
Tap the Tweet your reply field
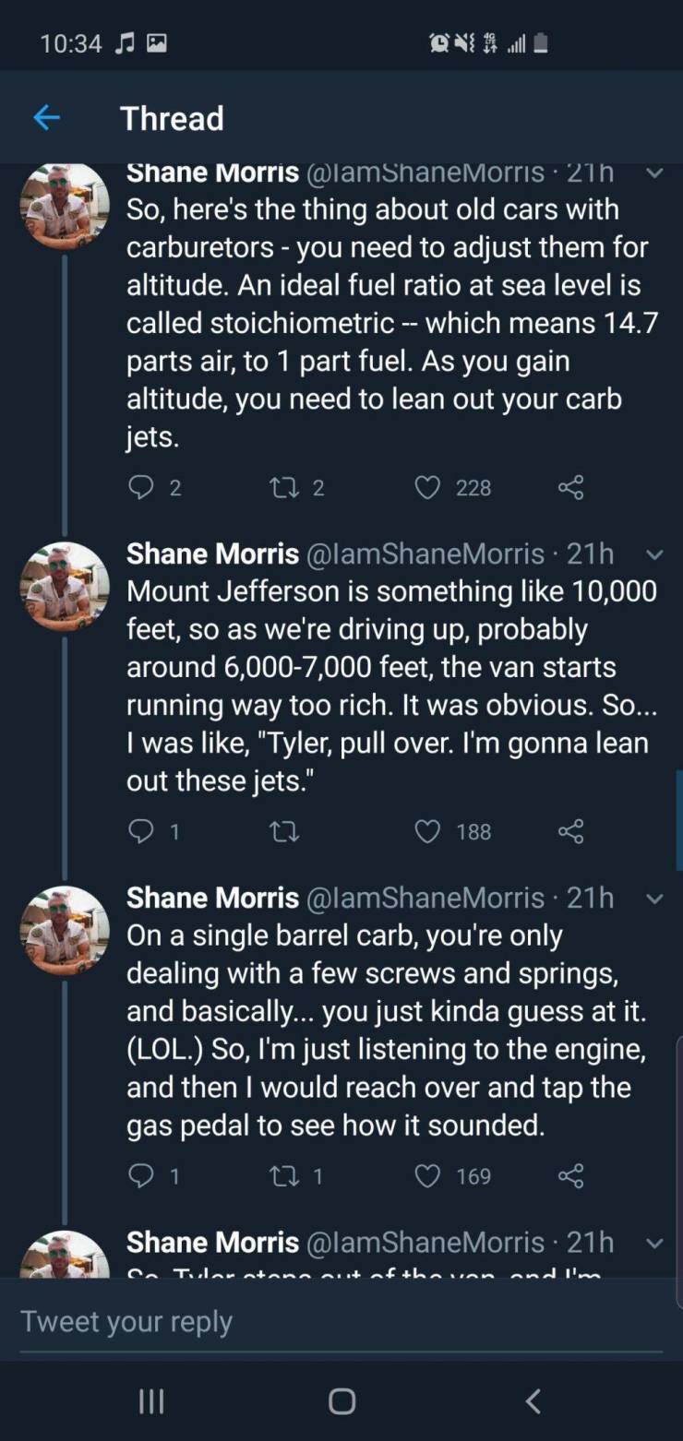point(341,1321)
